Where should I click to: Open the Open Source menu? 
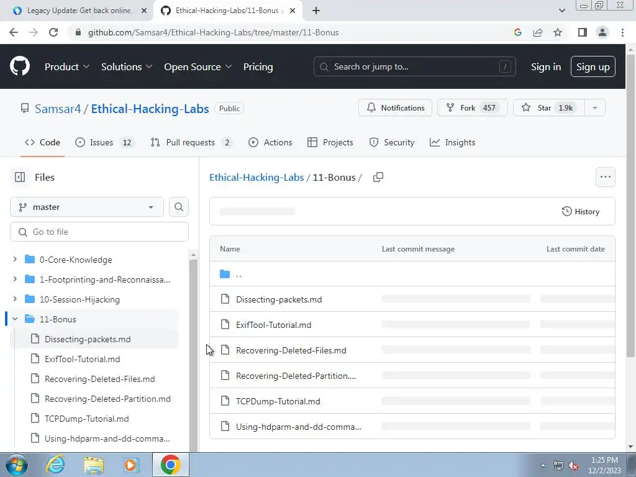tap(198, 67)
